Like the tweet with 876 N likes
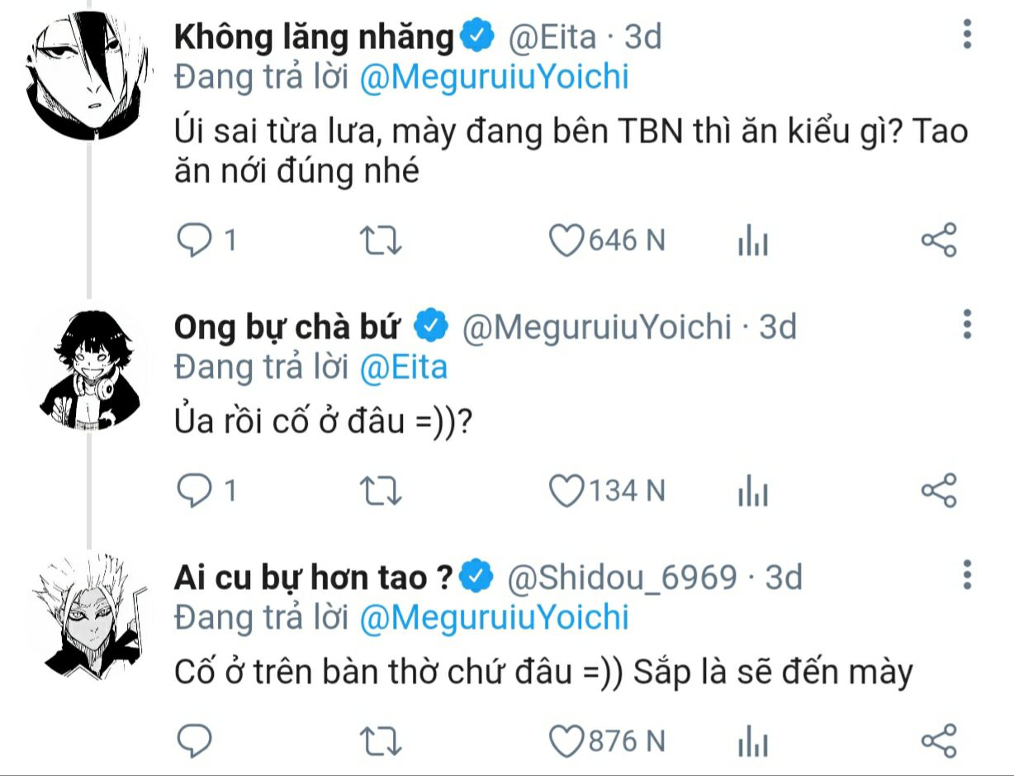This screenshot has height=776, width=1014. tap(567, 740)
